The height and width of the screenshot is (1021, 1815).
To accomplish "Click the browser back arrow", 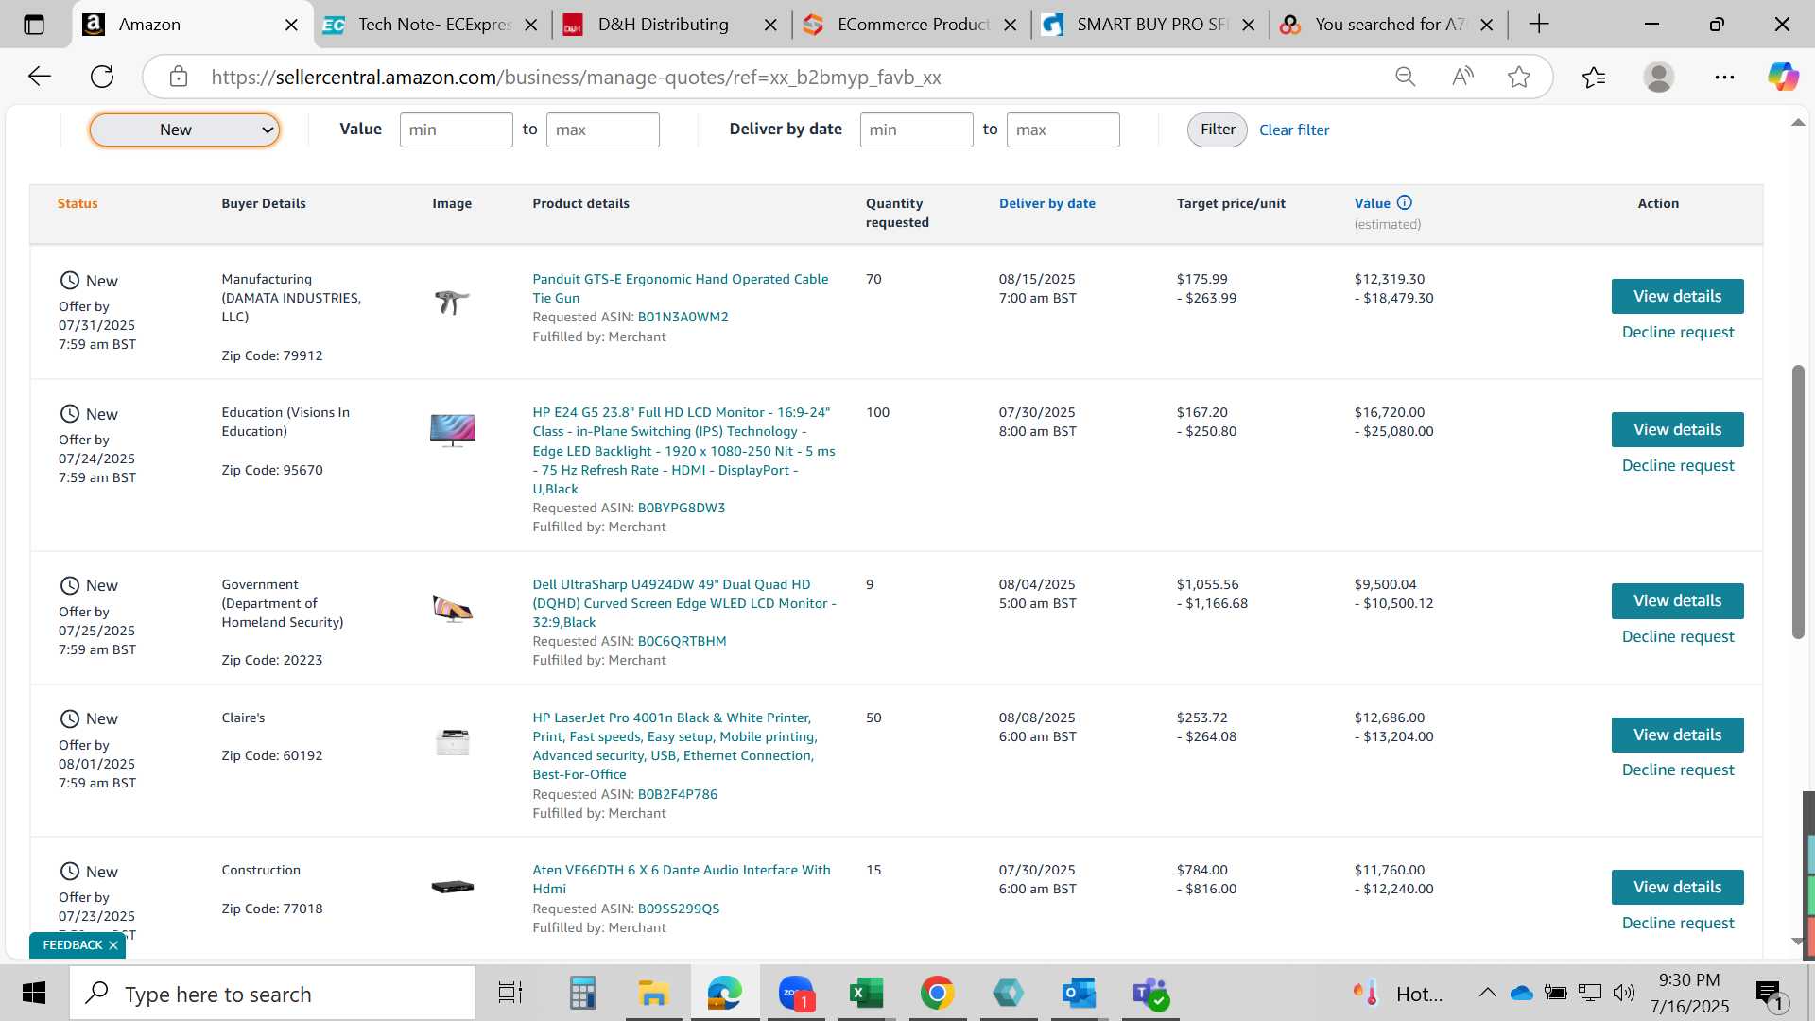I will tap(40, 77).
